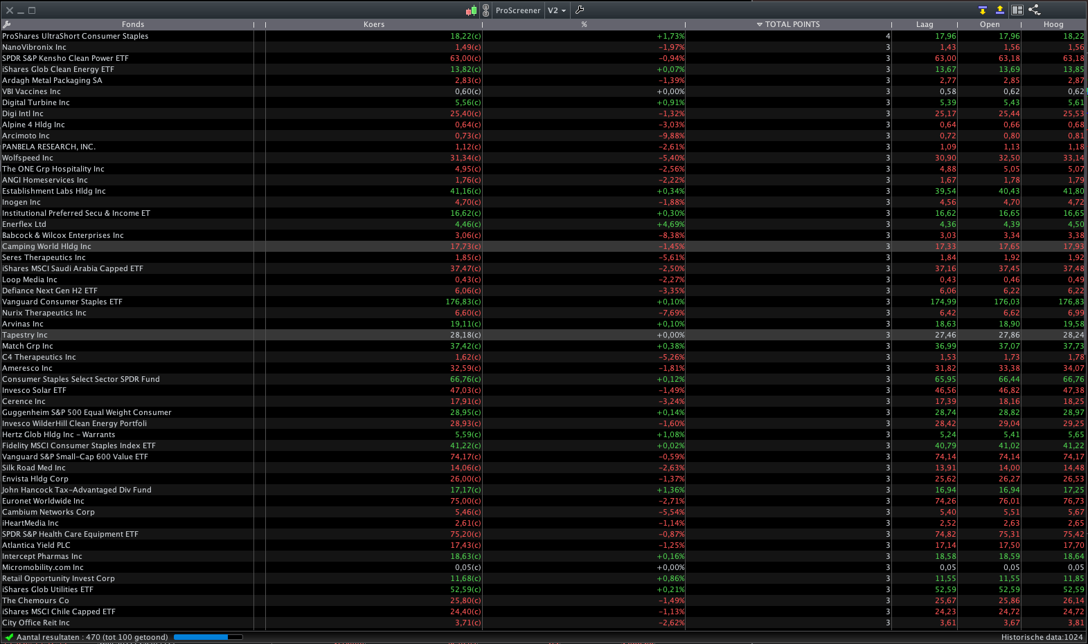This screenshot has width=1088, height=644.
Task: Select the Wolfspeed Inc row
Action: pos(544,158)
